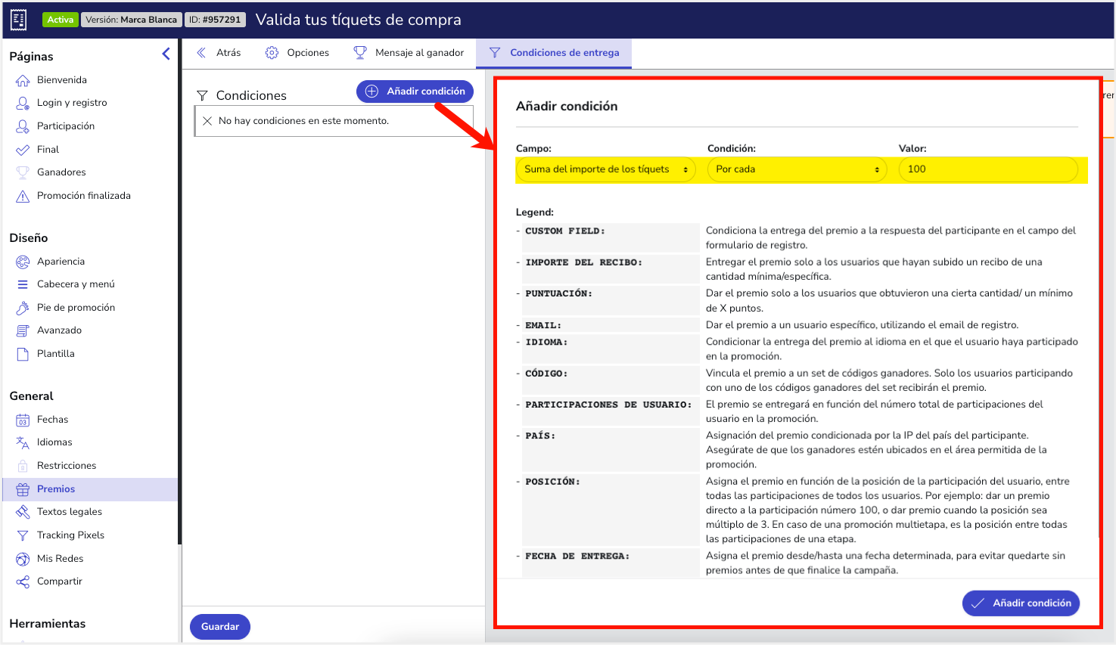The width and height of the screenshot is (1116, 645).
Task: Click Añadir condición button beside Condiciones heading
Action: [415, 91]
